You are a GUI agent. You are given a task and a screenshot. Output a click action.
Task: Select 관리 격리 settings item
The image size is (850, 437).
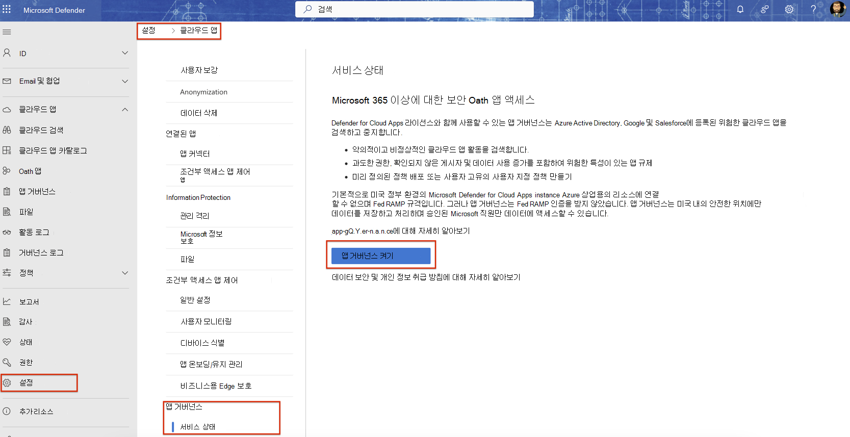pyautogui.click(x=195, y=216)
